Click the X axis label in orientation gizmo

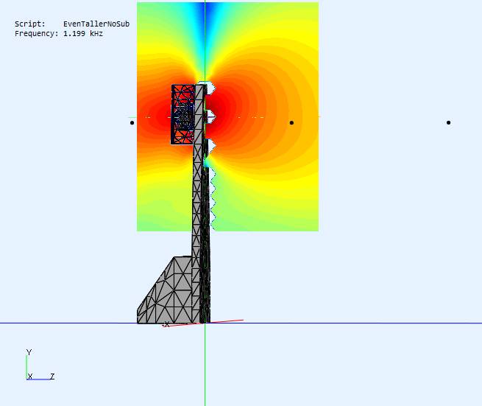click(30, 377)
